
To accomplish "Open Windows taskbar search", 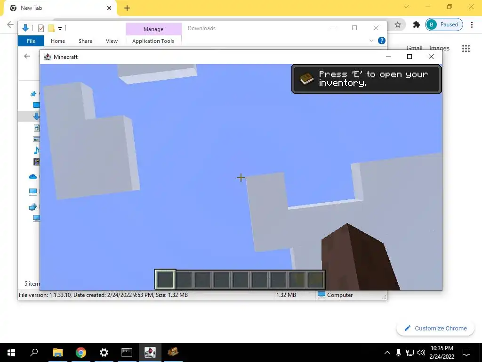I will click(34, 353).
